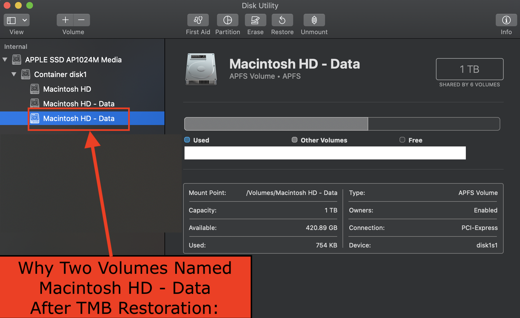Run First Aid on the selected volume
This screenshot has height=318, width=520.
click(198, 20)
